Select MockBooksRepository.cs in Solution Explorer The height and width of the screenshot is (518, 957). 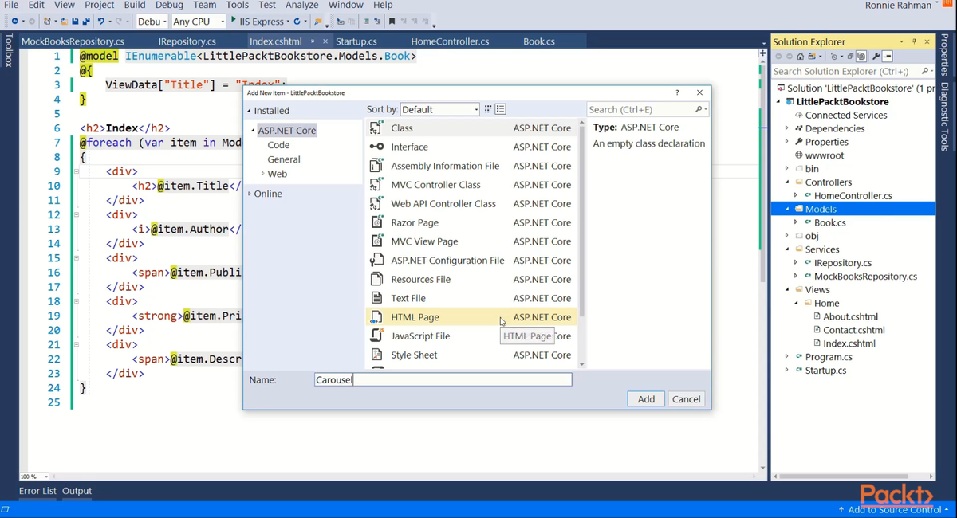point(865,277)
